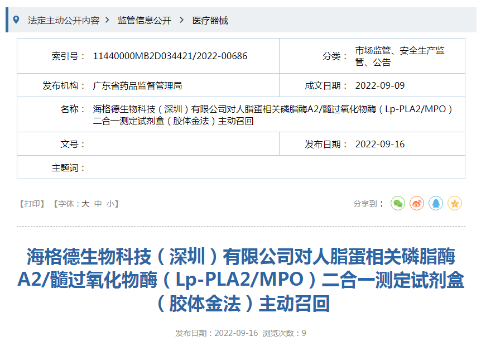Viewport: 481px width, 346px height.
Task: Share to QQ via blue penguin icon
Action: [x=436, y=203]
